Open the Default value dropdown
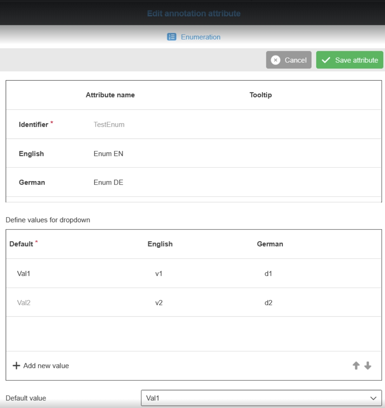 [x=261, y=398]
